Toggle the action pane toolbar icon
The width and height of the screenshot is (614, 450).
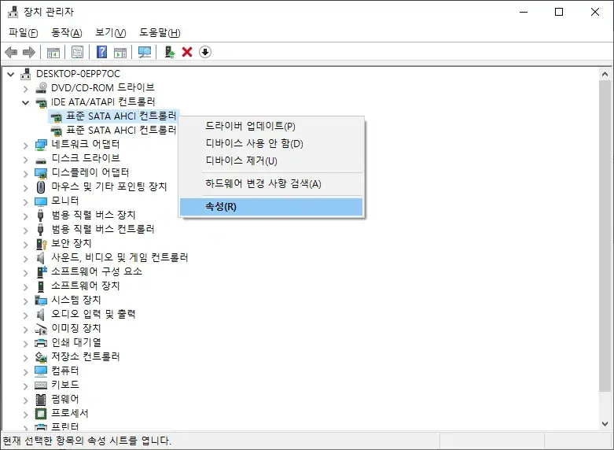point(120,52)
